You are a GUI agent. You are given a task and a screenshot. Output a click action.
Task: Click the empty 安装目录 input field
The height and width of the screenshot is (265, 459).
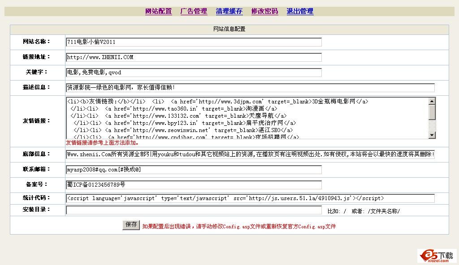point(194,210)
